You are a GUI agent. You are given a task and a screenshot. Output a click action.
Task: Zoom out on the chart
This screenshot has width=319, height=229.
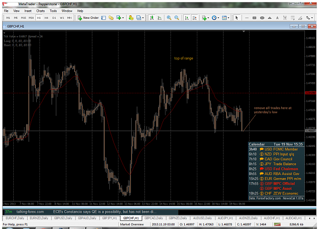(177, 18)
